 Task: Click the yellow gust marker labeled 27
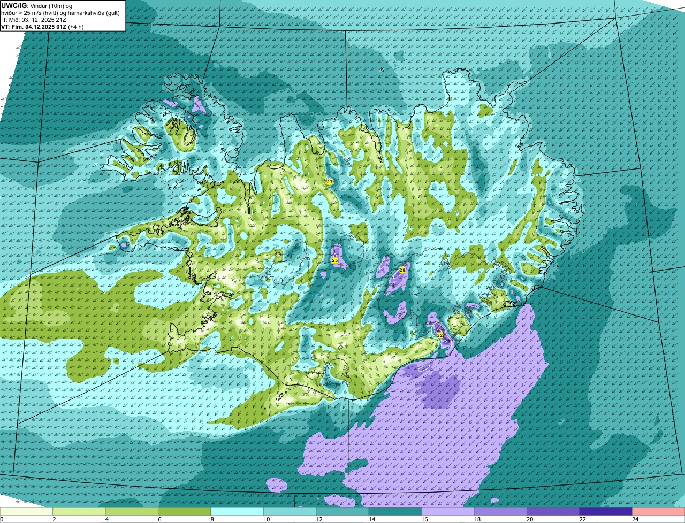[x=330, y=182]
